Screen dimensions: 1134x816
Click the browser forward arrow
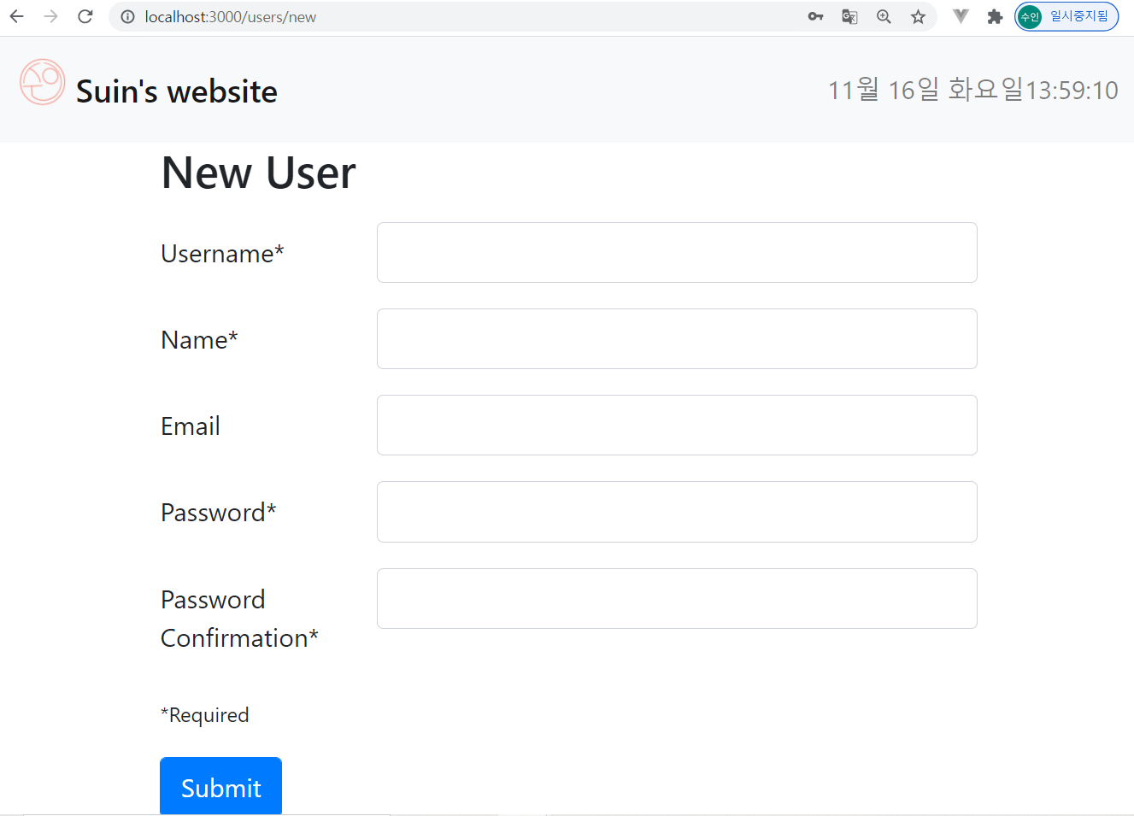[50, 16]
